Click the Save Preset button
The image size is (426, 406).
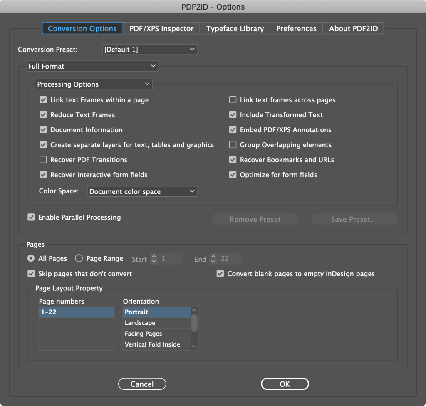354,219
